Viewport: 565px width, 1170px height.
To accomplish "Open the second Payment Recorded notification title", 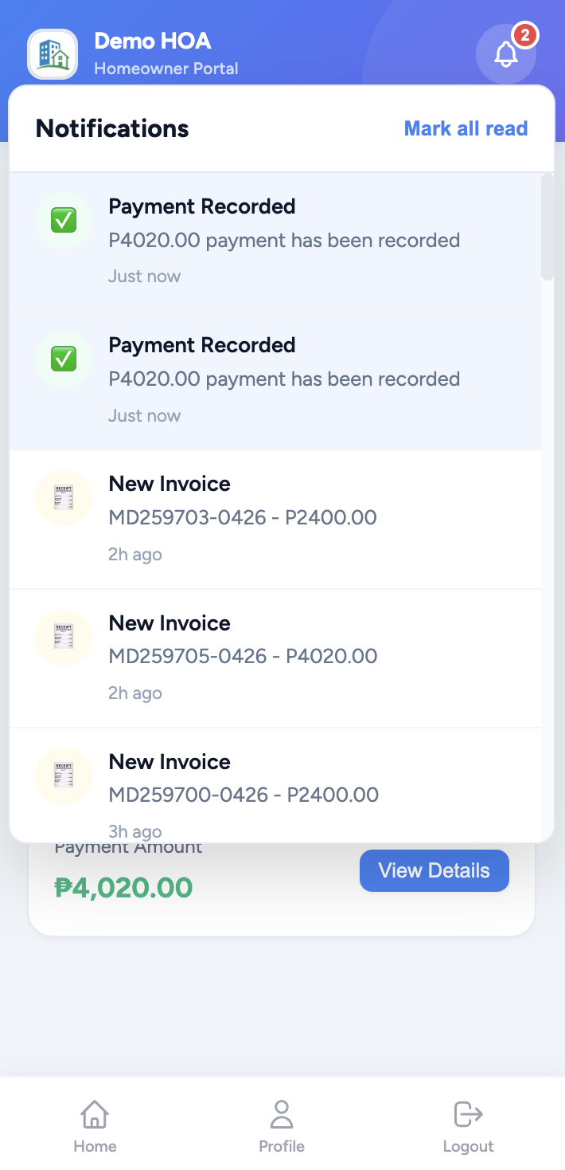I will [202, 345].
